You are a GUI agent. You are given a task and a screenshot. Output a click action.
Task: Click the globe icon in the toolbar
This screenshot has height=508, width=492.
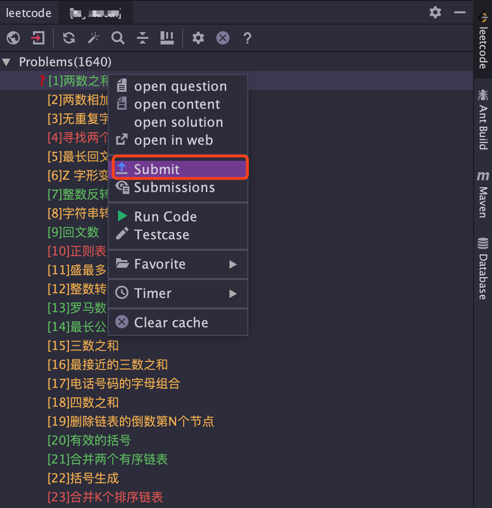click(x=13, y=38)
